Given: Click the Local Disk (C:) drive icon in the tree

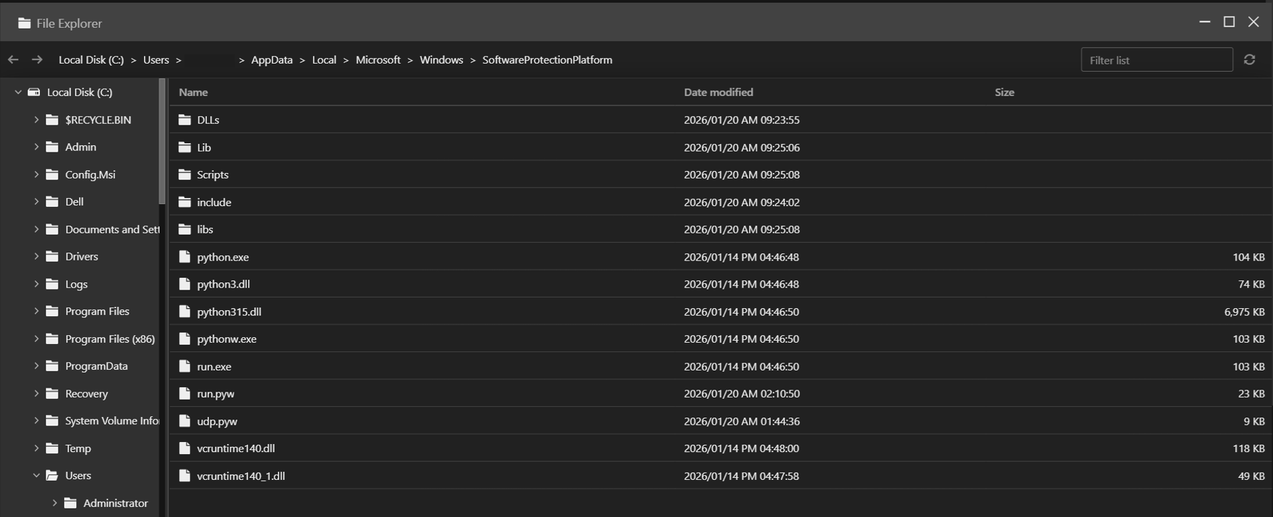Looking at the screenshot, I should [34, 92].
